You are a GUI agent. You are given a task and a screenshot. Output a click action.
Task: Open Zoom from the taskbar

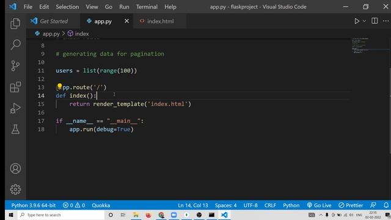click(174, 215)
